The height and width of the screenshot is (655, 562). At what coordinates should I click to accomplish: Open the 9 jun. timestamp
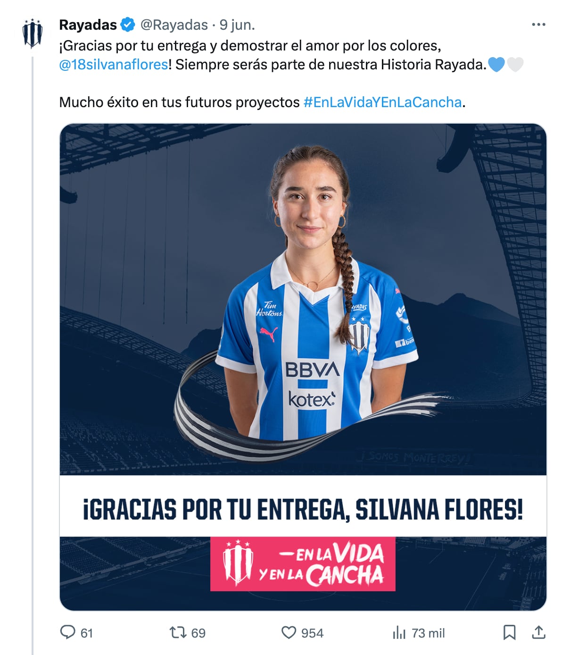coord(237,25)
